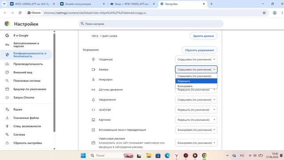The height and width of the screenshot is (160, 284).
Task: Open the Картинки permission dropdown
Action: (x=196, y=120)
